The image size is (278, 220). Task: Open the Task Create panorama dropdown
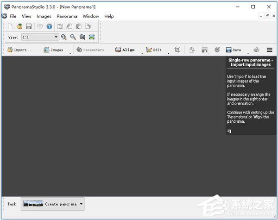[53, 204]
